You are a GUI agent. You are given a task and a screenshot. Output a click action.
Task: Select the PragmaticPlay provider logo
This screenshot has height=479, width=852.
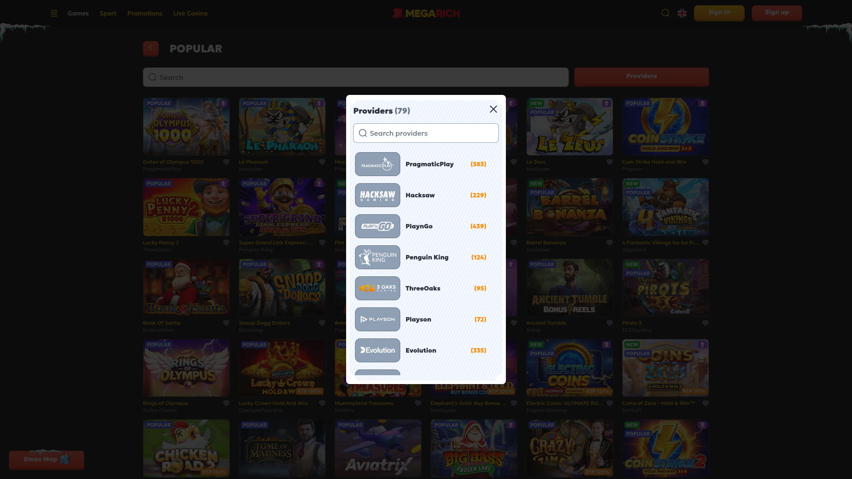(377, 164)
